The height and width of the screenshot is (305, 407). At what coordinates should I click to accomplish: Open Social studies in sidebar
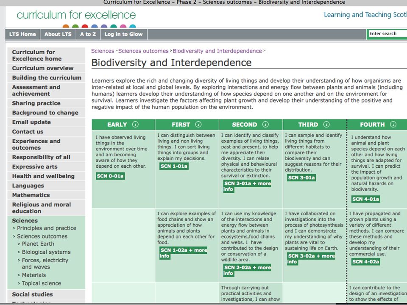[x=46, y=294]
